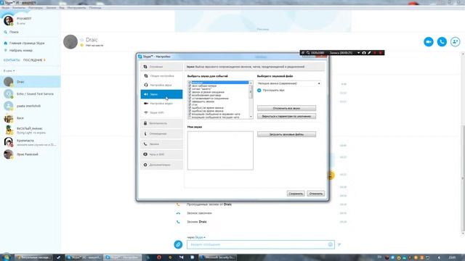465x261 pixels.
Task: Click the camera icon on the recording toolbar
Action: coord(364,53)
